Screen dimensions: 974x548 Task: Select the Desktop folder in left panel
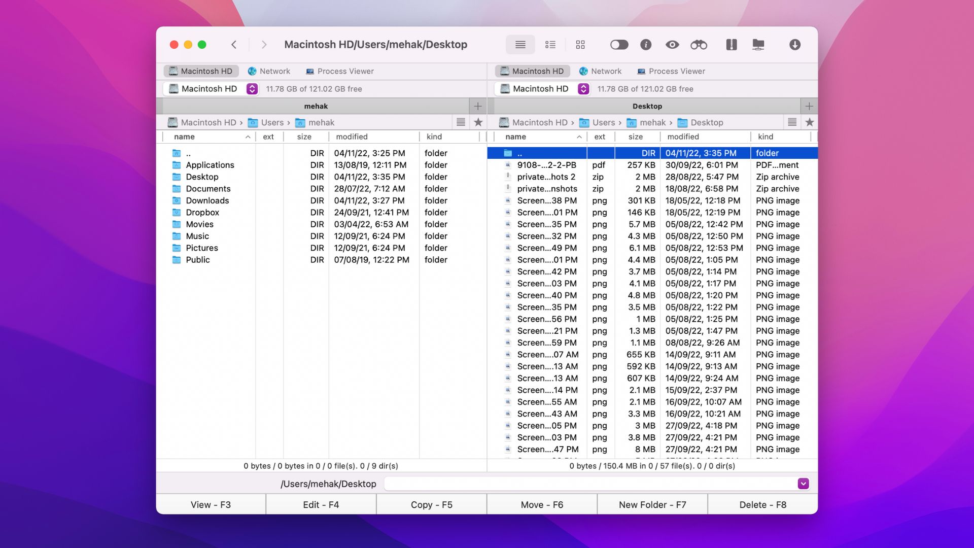click(202, 177)
